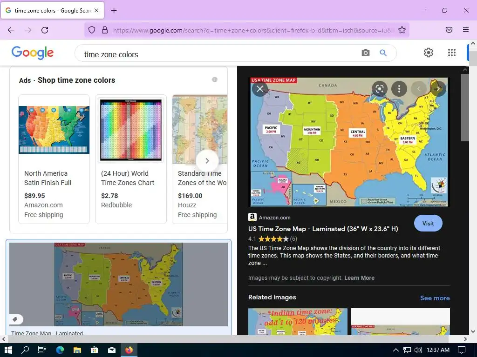Image resolution: width=477 pixels, height=357 pixels.
Task: Open the shield tracking protection icon
Action: (92, 30)
